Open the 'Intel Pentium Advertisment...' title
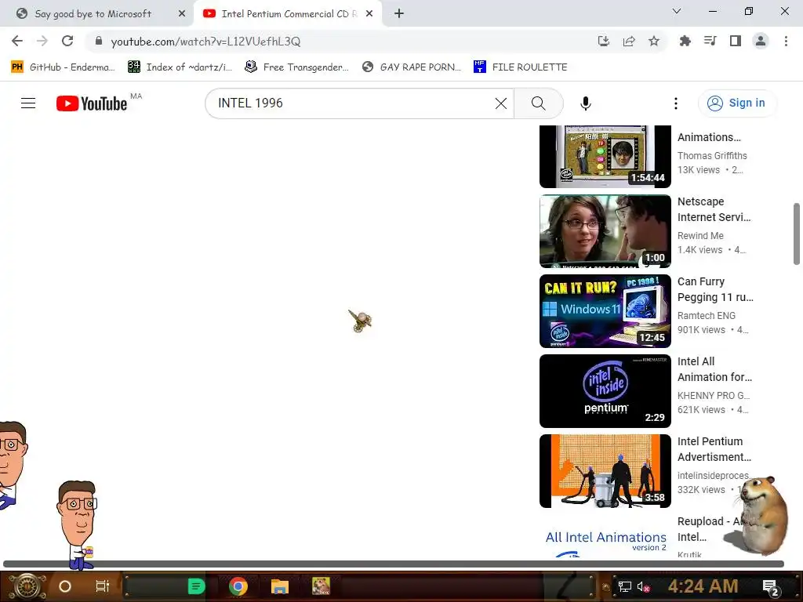The height and width of the screenshot is (602, 803). 714,449
